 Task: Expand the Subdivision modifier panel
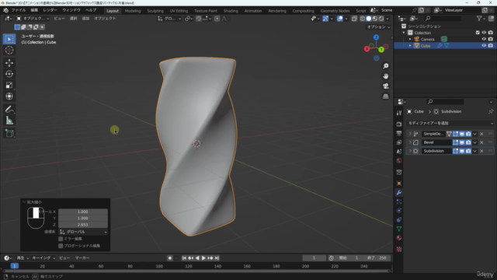(410, 151)
